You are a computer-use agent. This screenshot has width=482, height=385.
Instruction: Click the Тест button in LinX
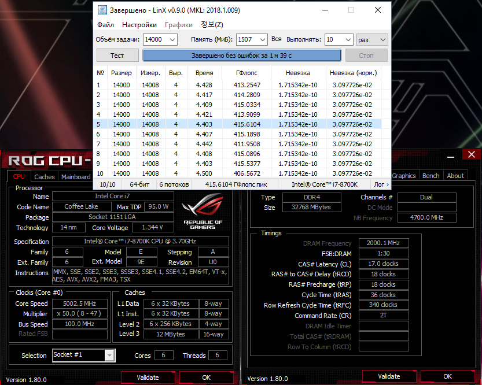point(117,55)
